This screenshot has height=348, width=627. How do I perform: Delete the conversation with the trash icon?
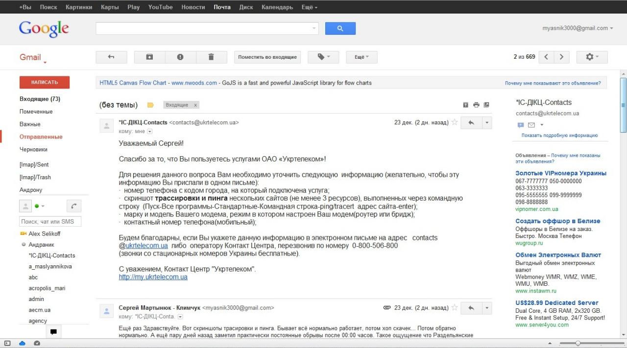coord(211,57)
